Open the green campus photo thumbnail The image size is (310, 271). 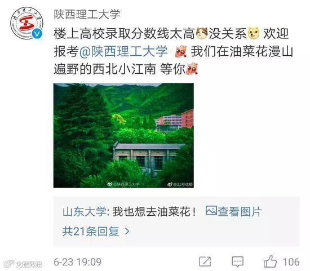click(x=123, y=135)
